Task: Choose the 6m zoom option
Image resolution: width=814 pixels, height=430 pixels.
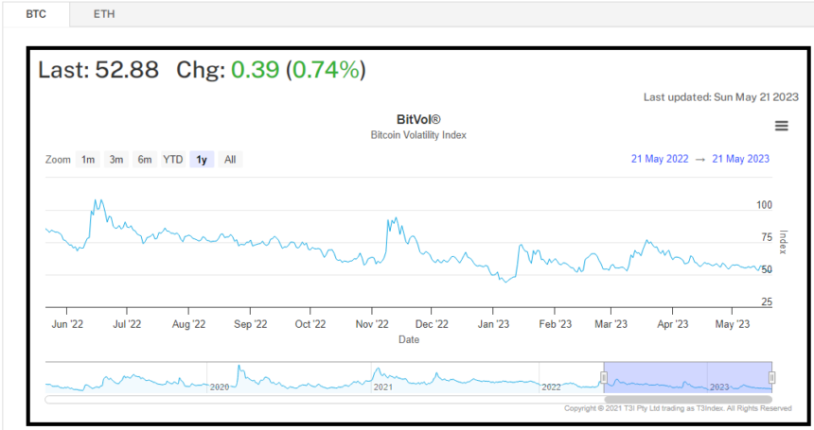Action: 145,160
